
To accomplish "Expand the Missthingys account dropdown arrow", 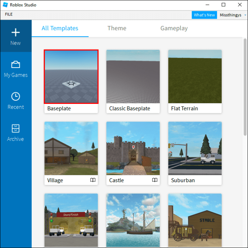I will 245,15.
